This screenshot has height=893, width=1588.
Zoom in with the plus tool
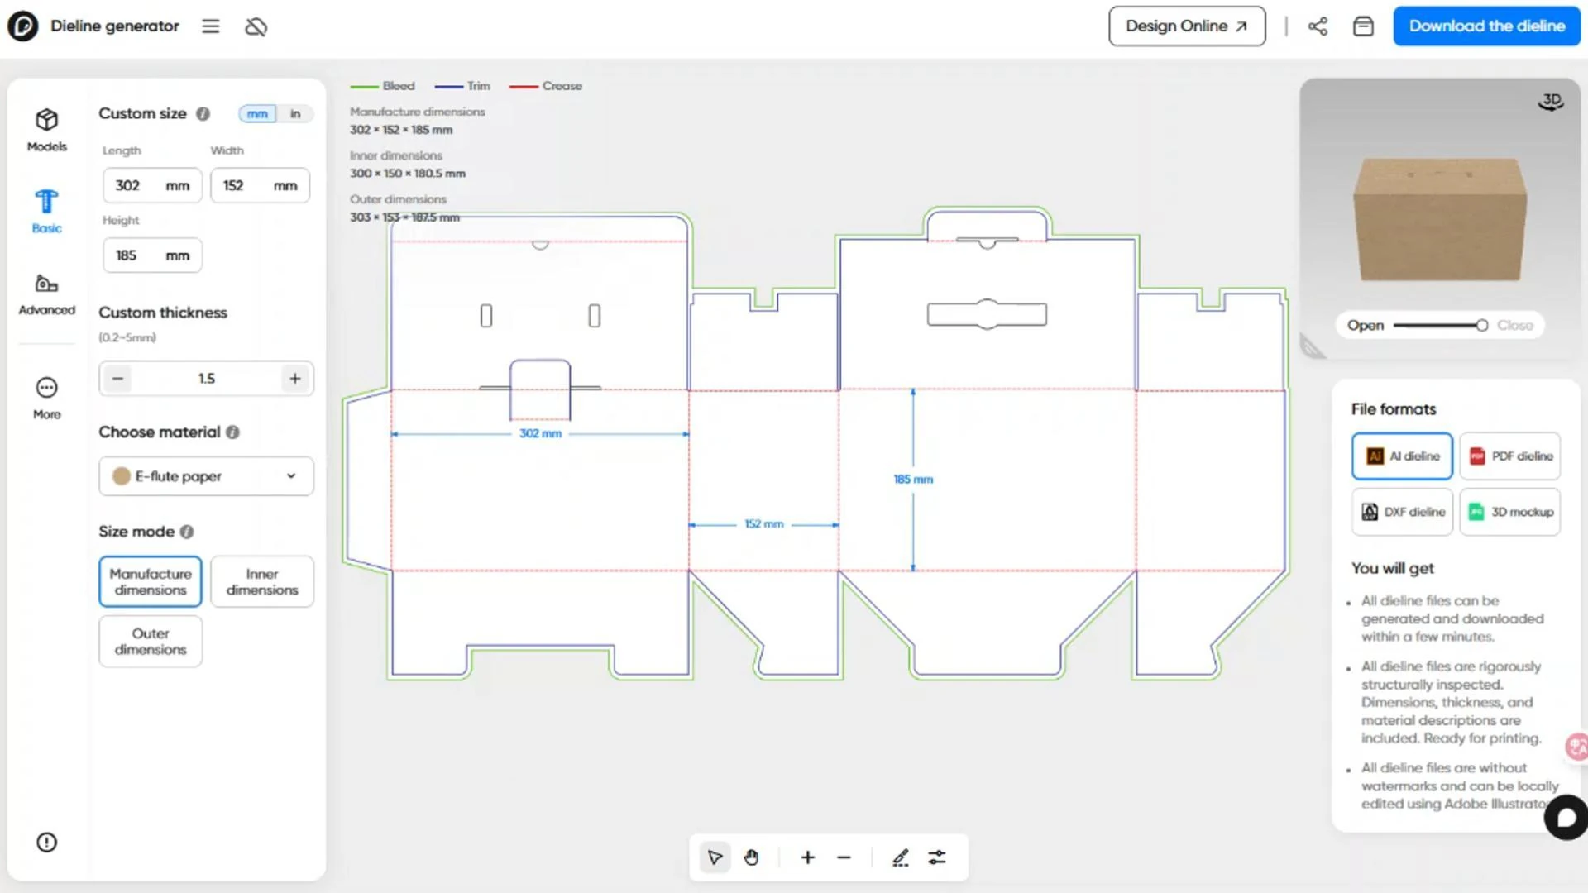coord(808,857)
